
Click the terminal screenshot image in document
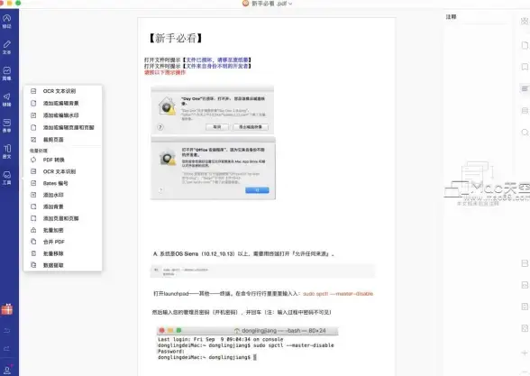(x=247, y=344)
